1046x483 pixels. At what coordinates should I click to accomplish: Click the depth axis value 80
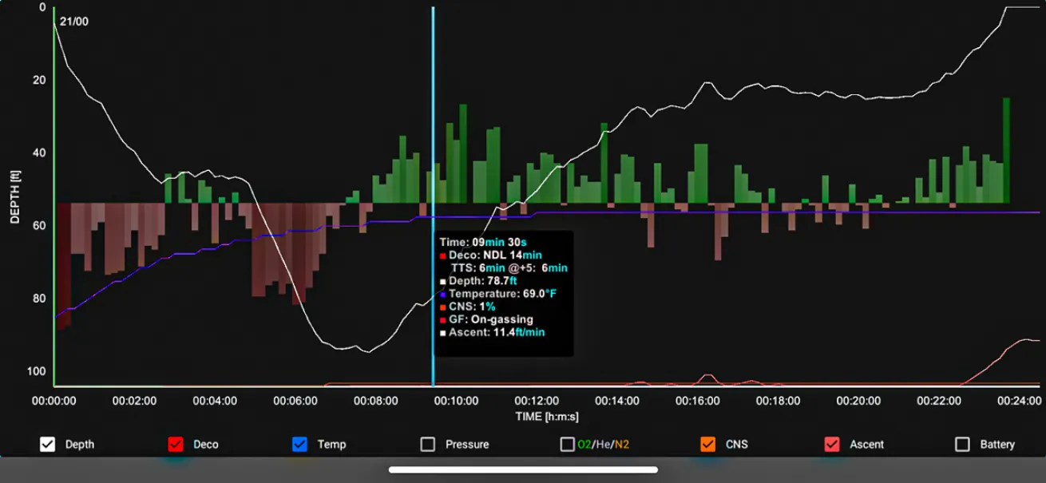40,299
